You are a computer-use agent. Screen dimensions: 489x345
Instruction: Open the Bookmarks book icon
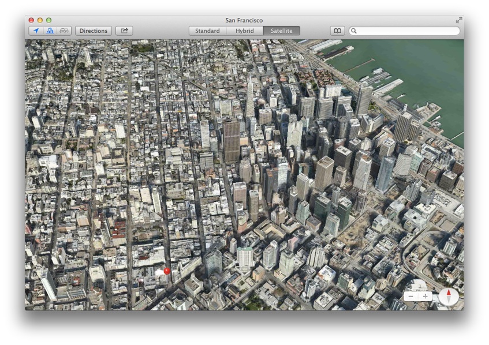337,31
